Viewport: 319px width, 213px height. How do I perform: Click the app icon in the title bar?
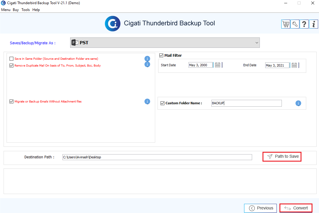tap(3, 3)
